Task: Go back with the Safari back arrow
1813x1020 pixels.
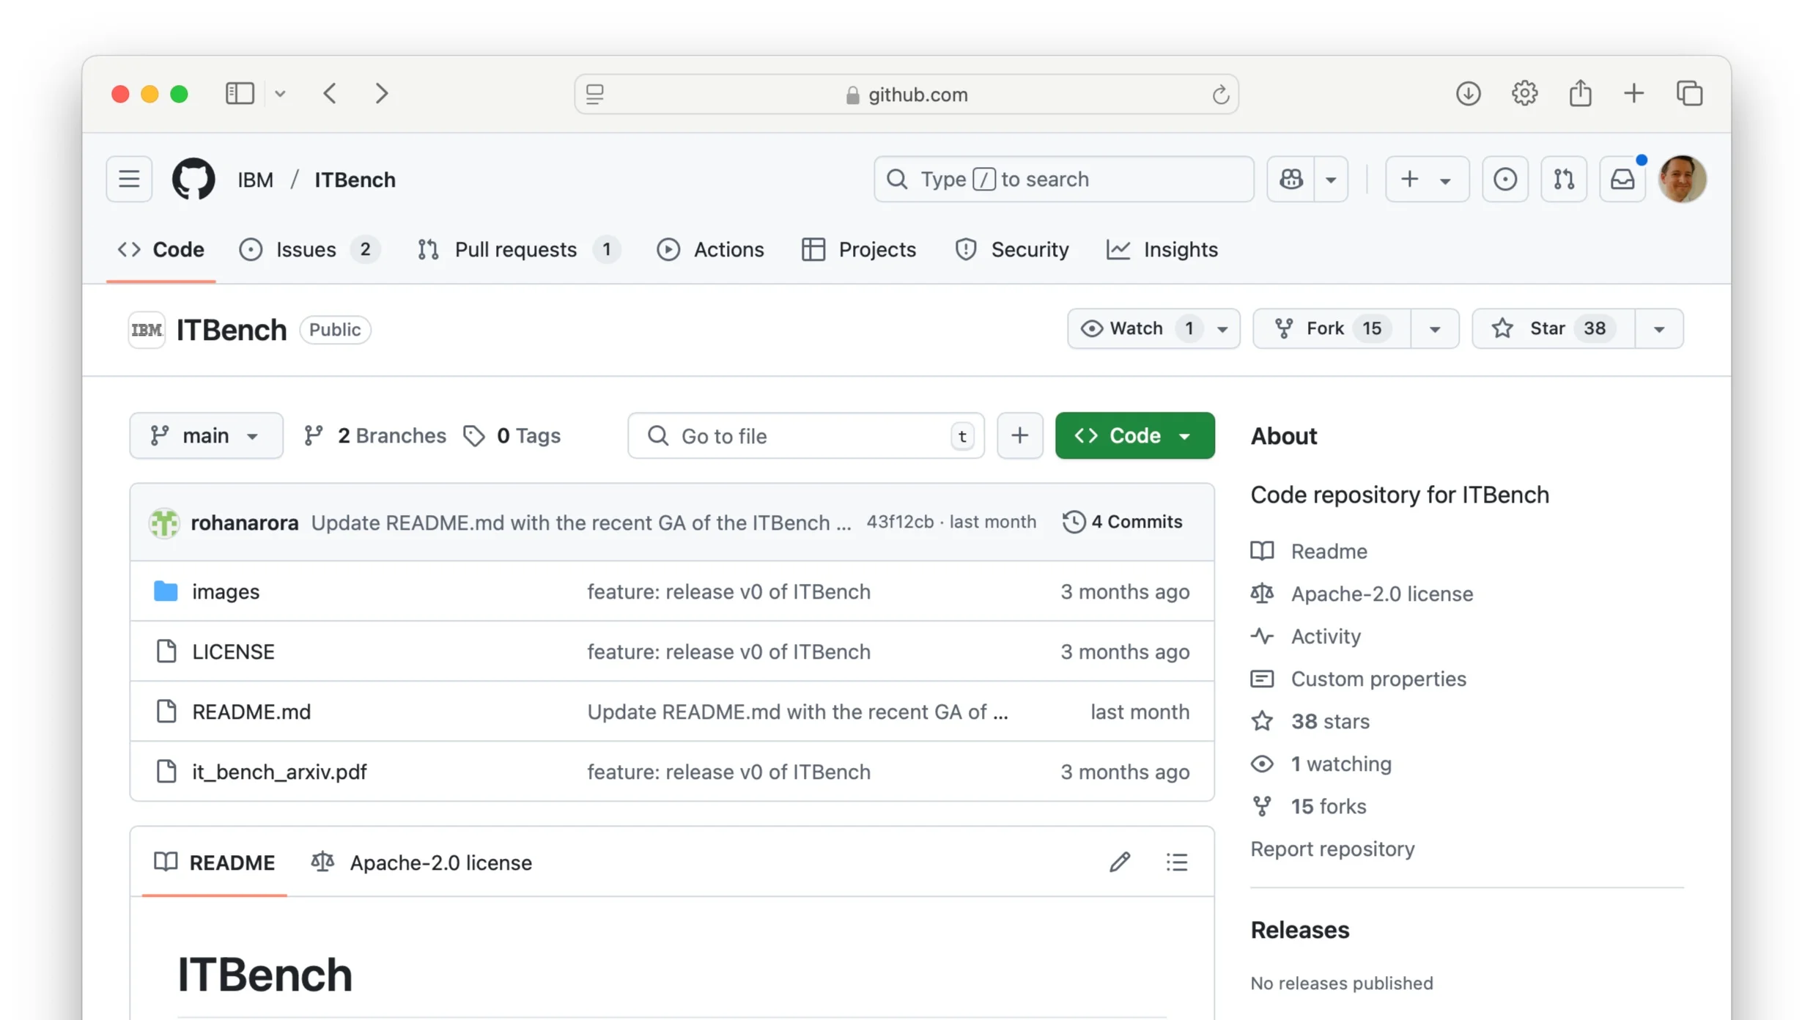Action: (x=330, y=93)
